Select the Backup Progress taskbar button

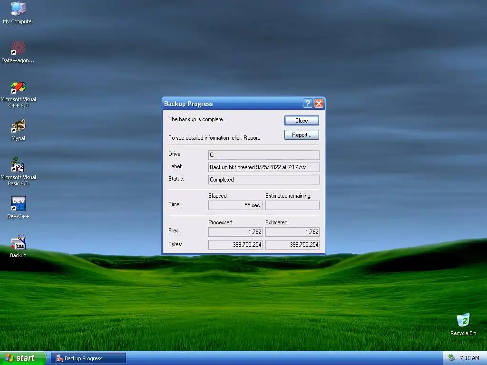(88, 358)
